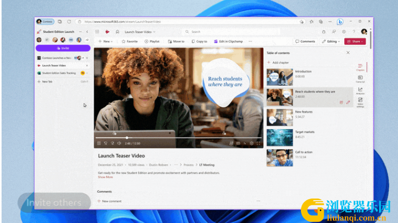Viewport: 398px width, 223px height.
Task: Collapse the workspace sidebar chevron
Action: coord(87,32)
